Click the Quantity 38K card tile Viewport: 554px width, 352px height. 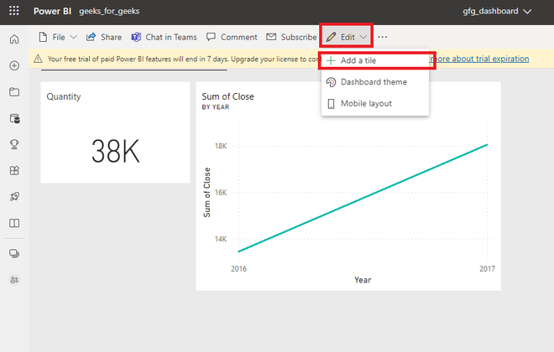(115, 132)
